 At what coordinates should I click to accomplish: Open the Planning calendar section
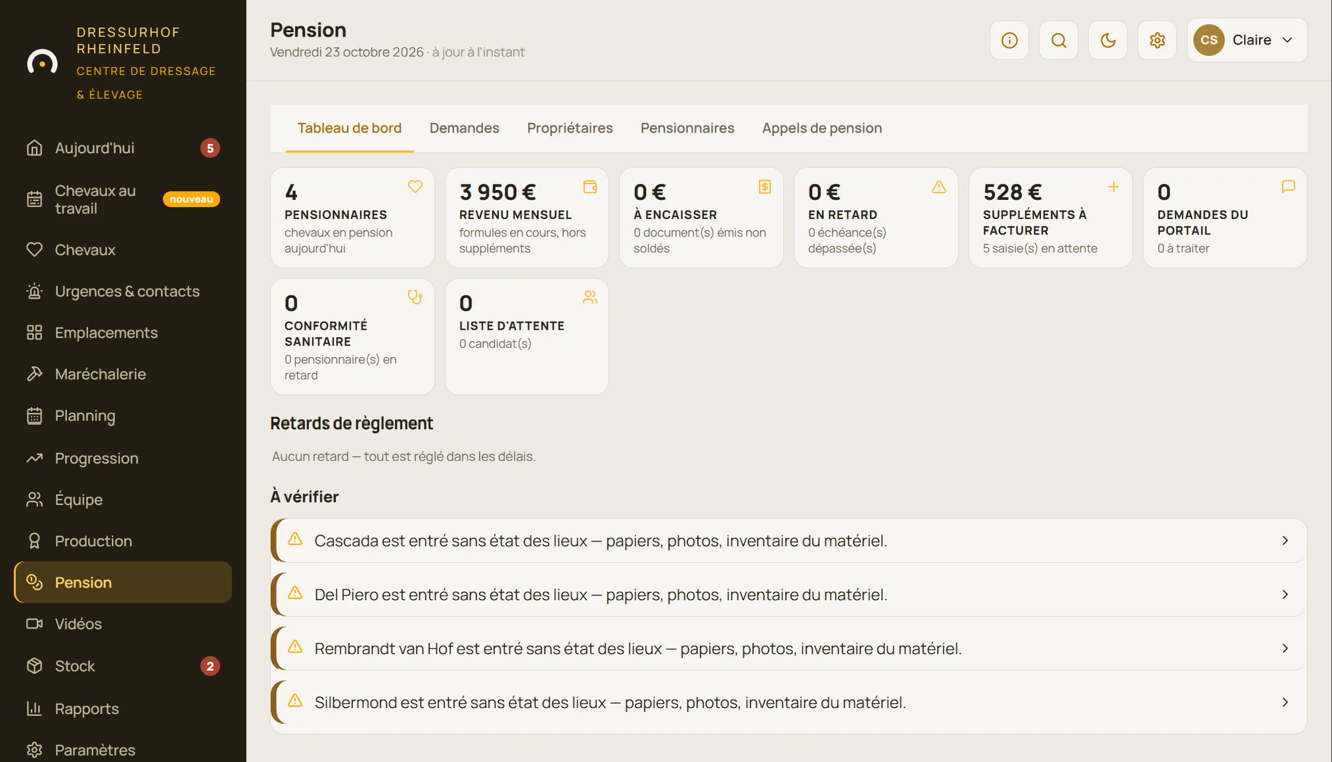pos(123,416)
